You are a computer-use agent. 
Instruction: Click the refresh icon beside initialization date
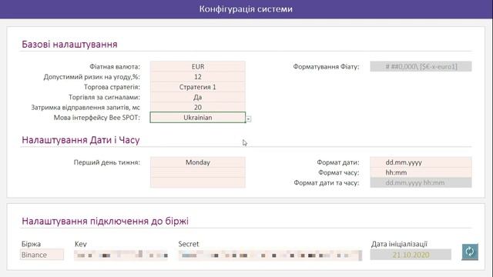pyautogui.click(x=470, y=252)
